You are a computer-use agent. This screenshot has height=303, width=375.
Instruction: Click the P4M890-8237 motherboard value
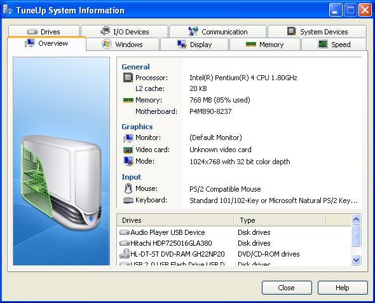tap(210, 111)
